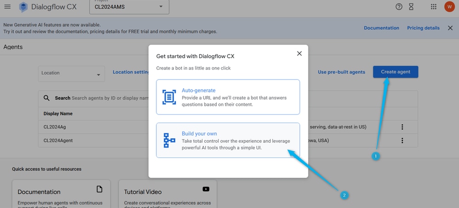This screenshot has height=208, width=459.
Task: Click the Auto-generate scan document icon
Action: point(169,97)
